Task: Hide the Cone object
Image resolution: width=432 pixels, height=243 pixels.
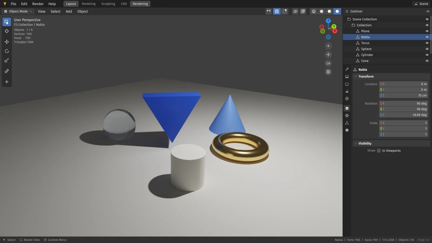Action: click(427, 61)
